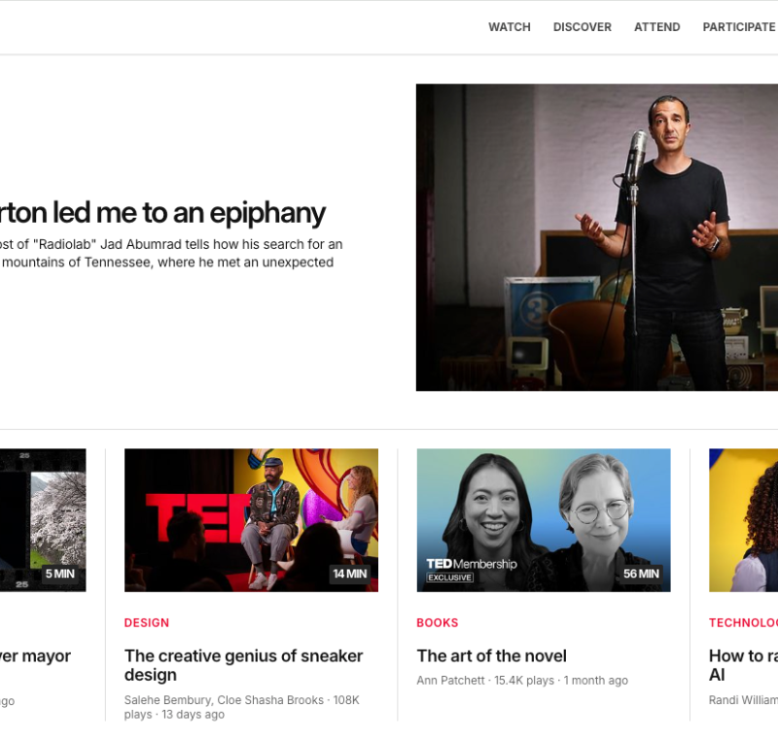This screenshot has width=778, height=739.
Task: Select the BOOKS category label
Action: coord(437,623)
